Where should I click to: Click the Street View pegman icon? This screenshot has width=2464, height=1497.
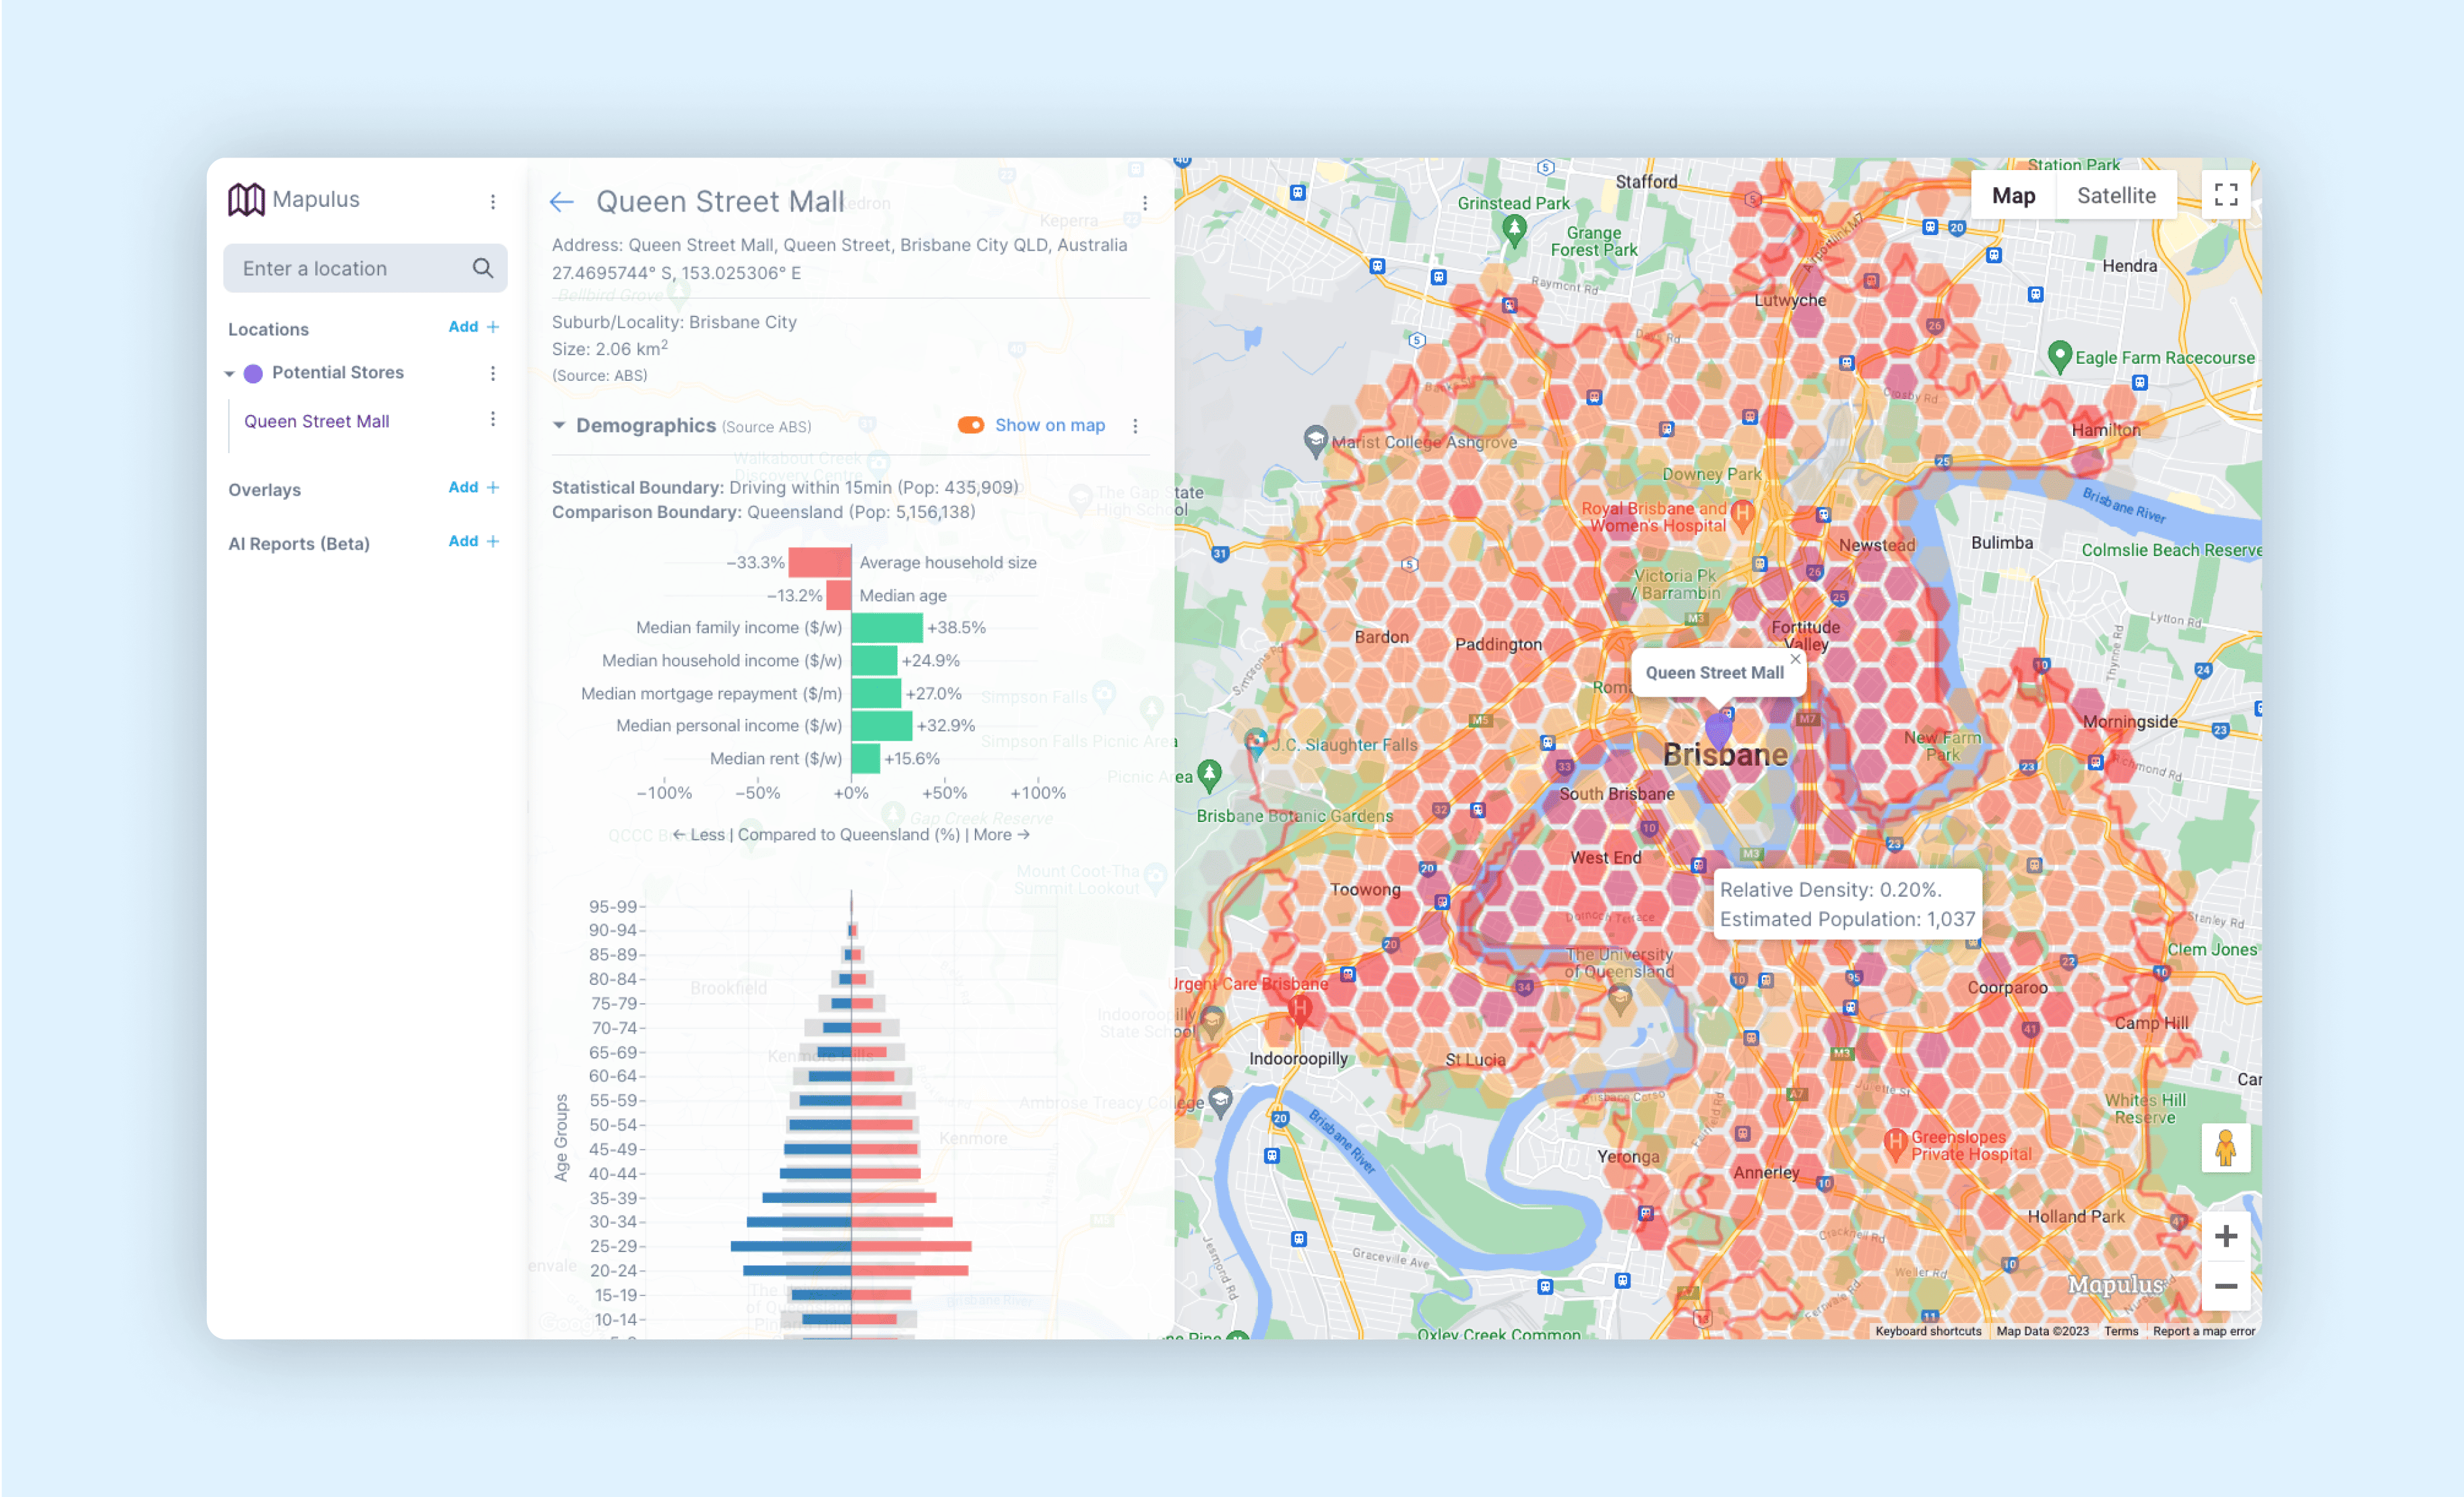(2226, 1148)
